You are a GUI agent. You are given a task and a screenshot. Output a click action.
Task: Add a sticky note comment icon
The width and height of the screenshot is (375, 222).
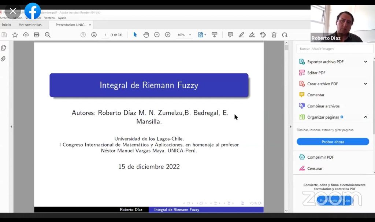pos(230,35)
